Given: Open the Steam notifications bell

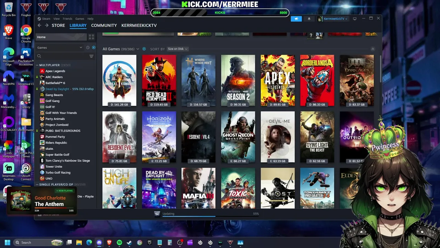Looking at the screenshot, I should click(309, 19).
